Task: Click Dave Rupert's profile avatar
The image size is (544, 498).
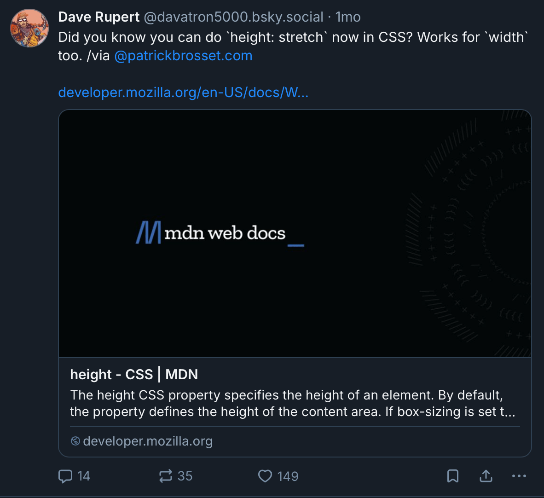Action: (x=29, y=28)
